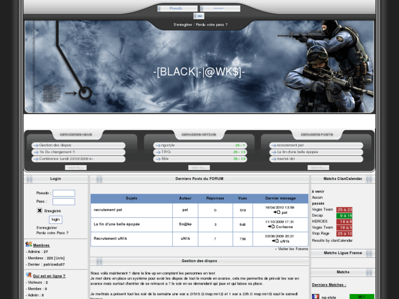Click the password field in top header
The image size is (399, 299).
220,8
